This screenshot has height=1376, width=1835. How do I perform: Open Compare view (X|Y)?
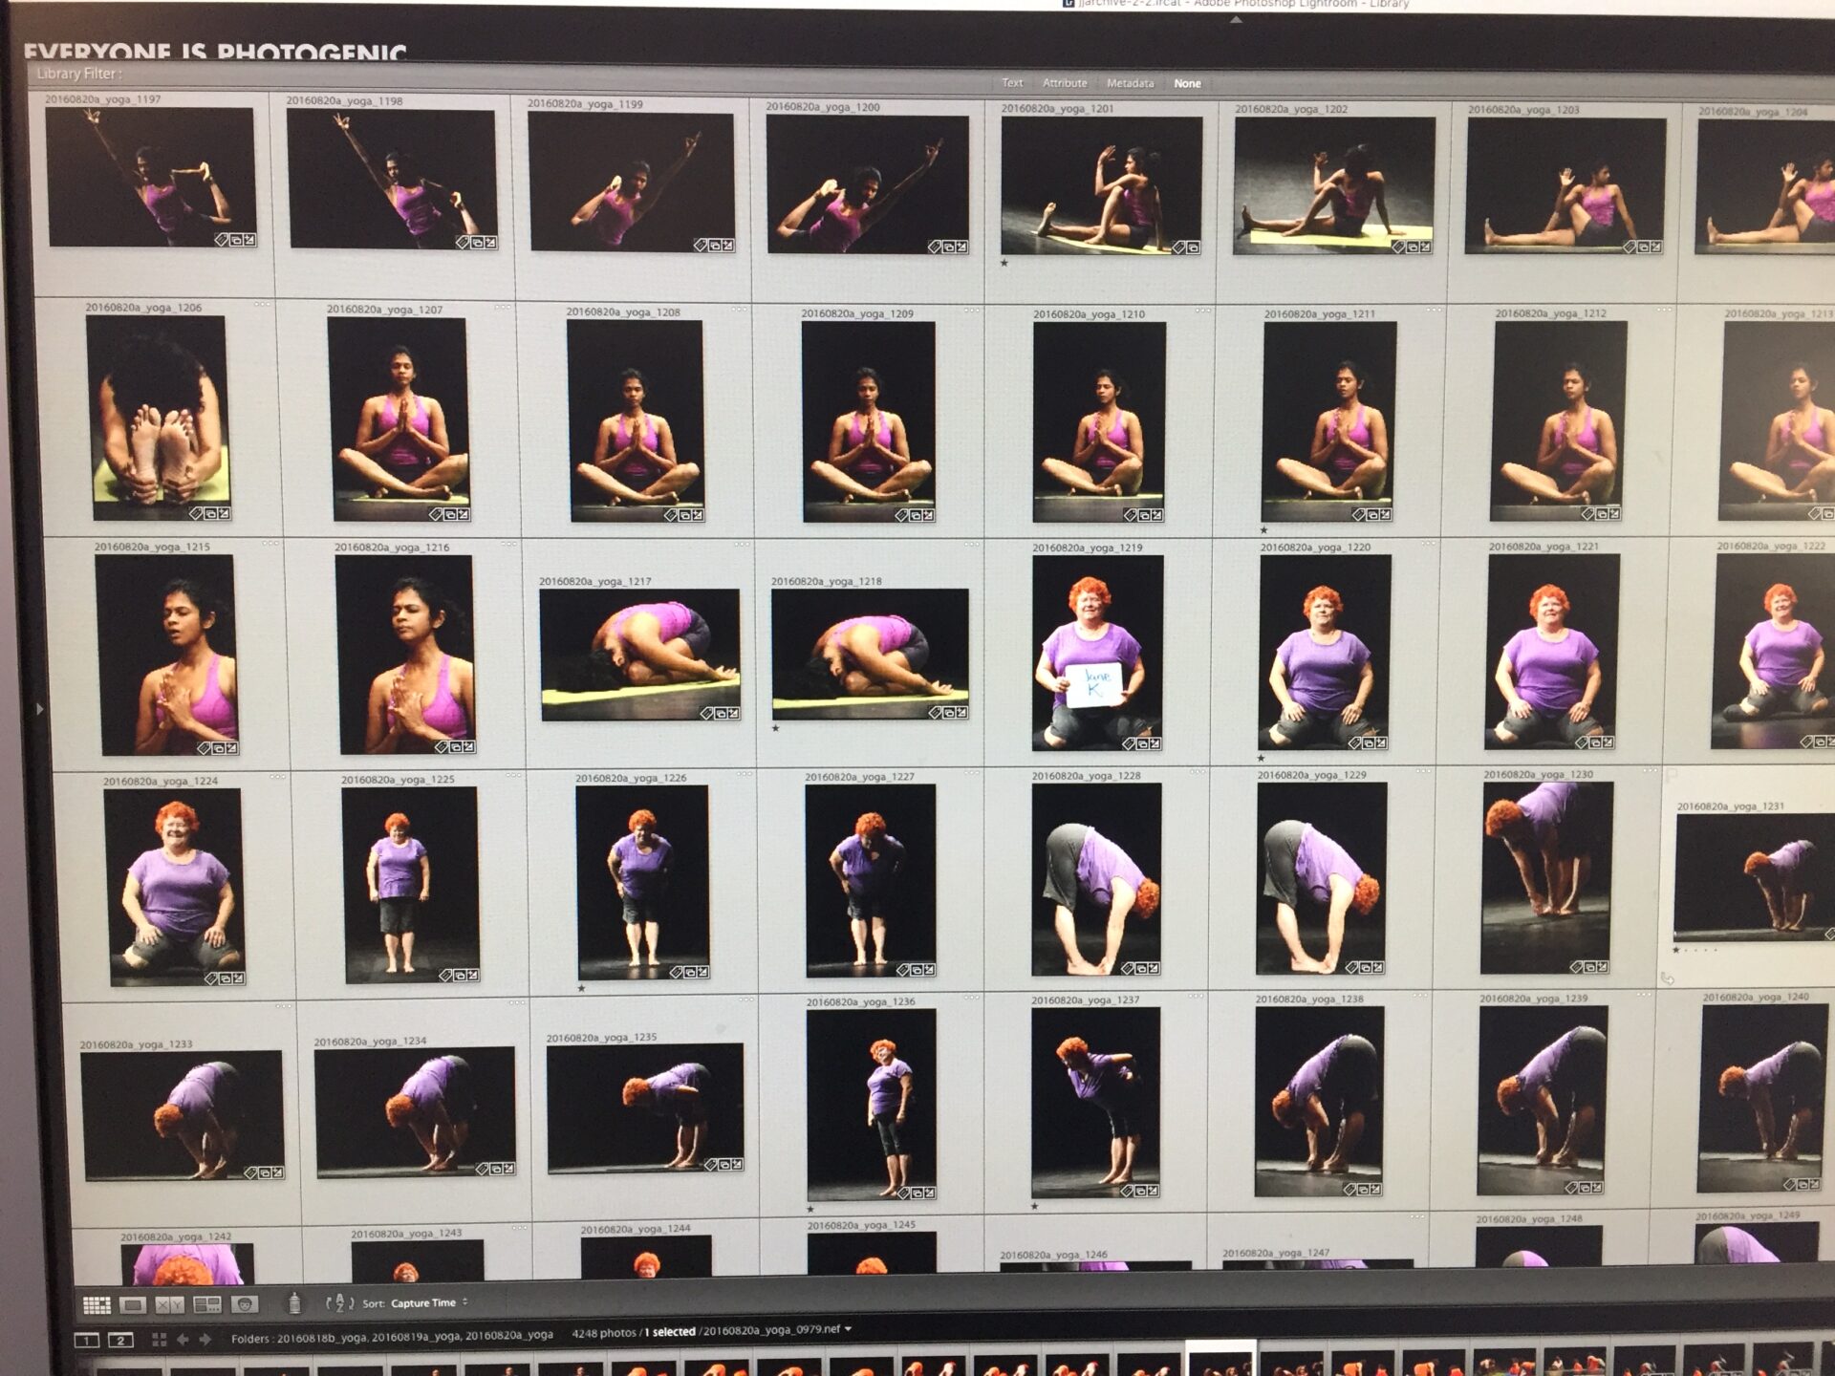coord(170,1304)
